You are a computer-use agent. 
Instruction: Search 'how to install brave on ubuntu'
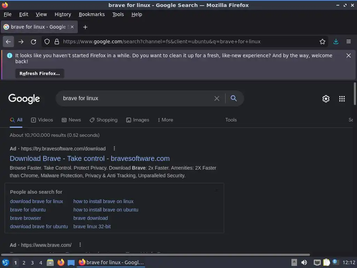pyautogui.click(x=106, y=210)
